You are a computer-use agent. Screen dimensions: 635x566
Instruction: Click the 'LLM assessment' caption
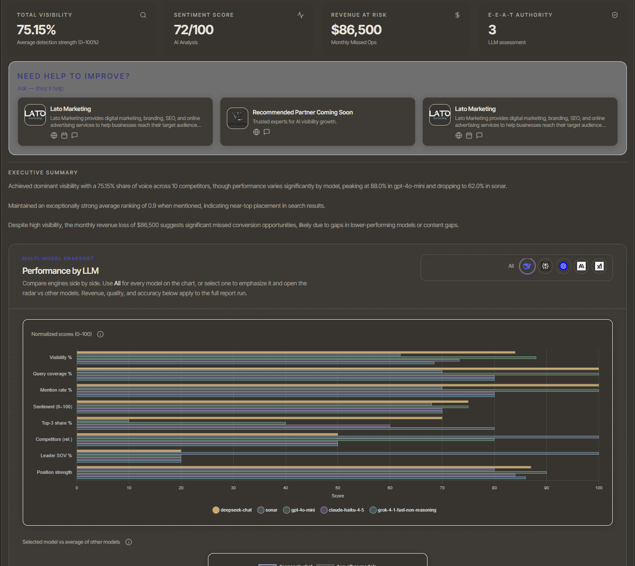click(507, 42)
